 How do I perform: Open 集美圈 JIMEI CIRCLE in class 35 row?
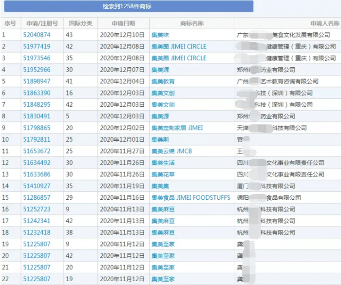pos(179,58)
